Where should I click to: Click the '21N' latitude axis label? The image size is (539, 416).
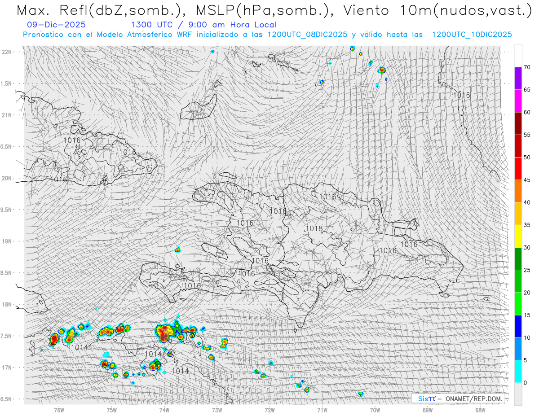[x=8, y=115]
